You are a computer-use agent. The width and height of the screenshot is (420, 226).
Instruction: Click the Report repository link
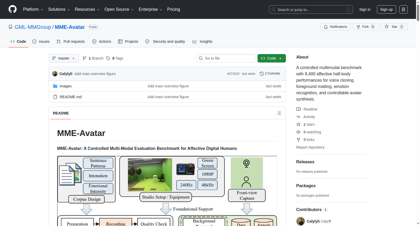310,147
